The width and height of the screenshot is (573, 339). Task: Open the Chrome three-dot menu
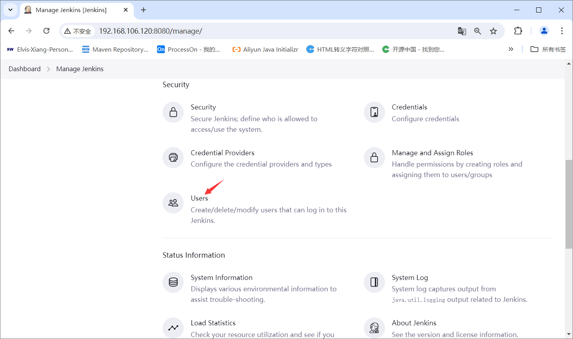coord(562,31)
